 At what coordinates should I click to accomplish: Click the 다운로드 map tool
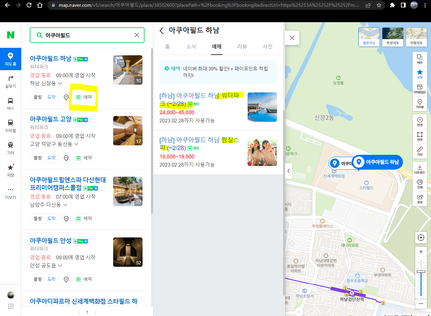click(x=420, y=169)
